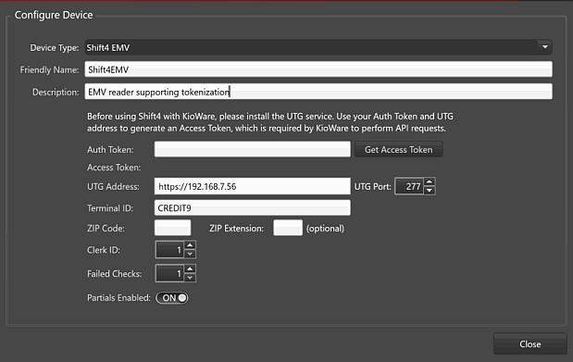
Task: Click the (optional) text beside ZIP Extension
Action: (x=325, y=229)
